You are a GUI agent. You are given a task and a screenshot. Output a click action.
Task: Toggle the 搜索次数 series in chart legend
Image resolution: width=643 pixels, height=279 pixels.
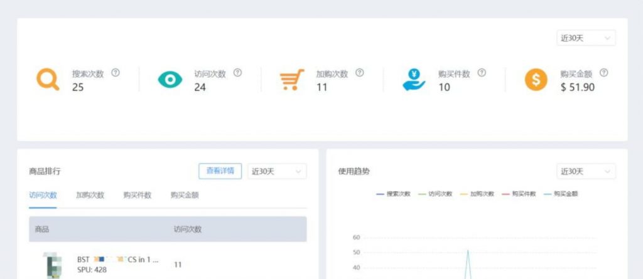tap(393, 194)
